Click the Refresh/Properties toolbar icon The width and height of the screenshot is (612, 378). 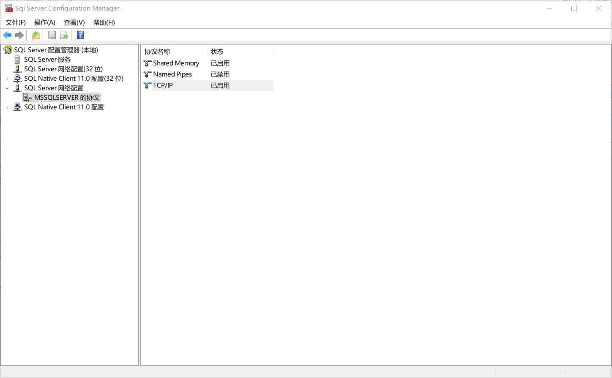pos(52,35)
